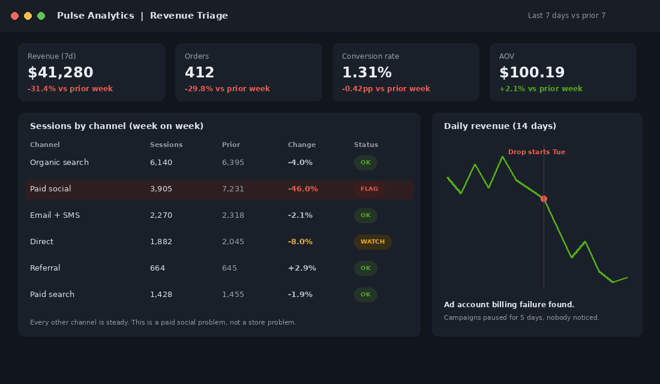Click the Status column header
Viewport: 660px width, 384px height.
point(366,145)
